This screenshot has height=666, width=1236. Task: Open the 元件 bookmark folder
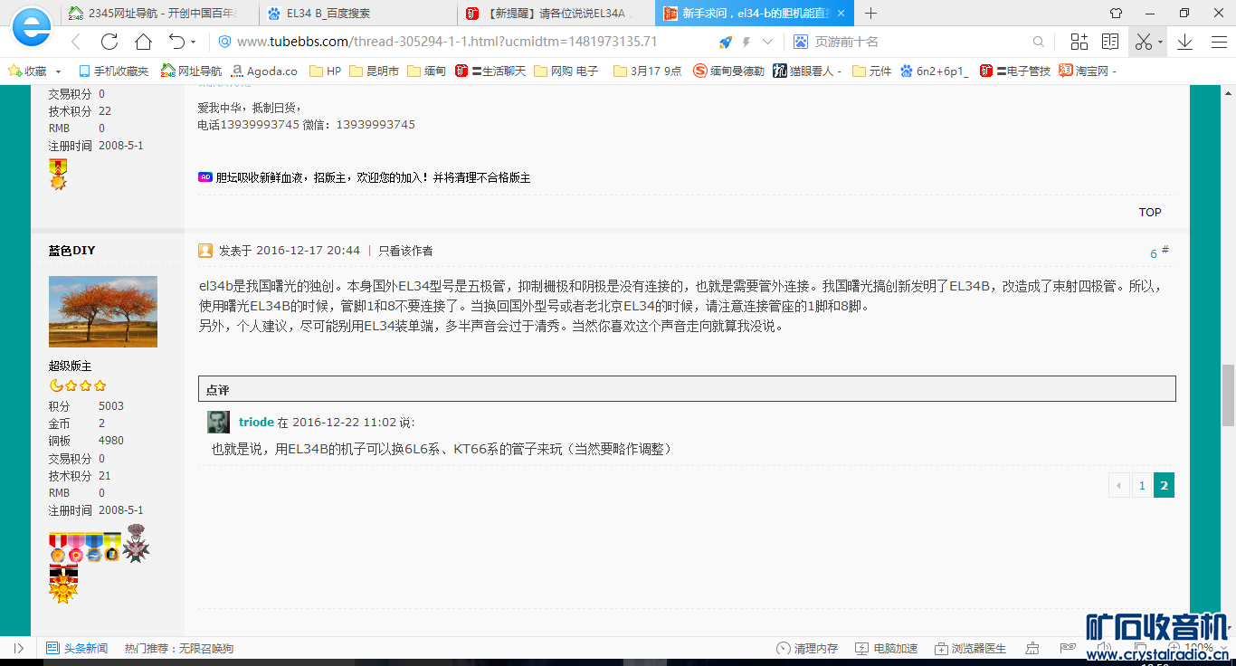tap(872, 71)
